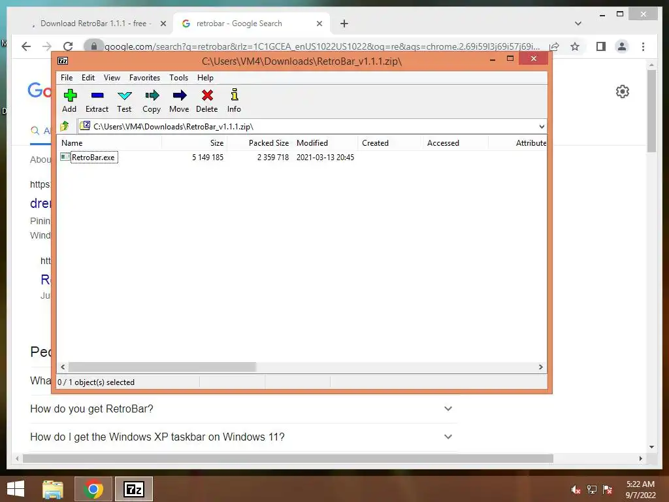Open File Explorer from the taskbar

click(53, 489)
